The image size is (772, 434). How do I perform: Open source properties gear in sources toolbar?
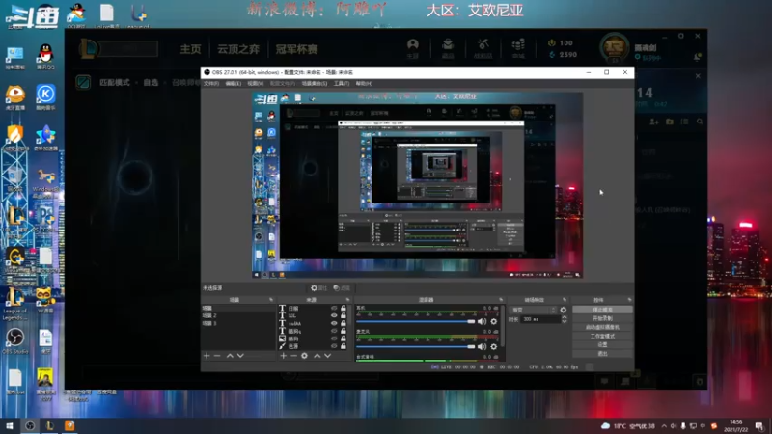pyautogui.click(x=305, y=356)
